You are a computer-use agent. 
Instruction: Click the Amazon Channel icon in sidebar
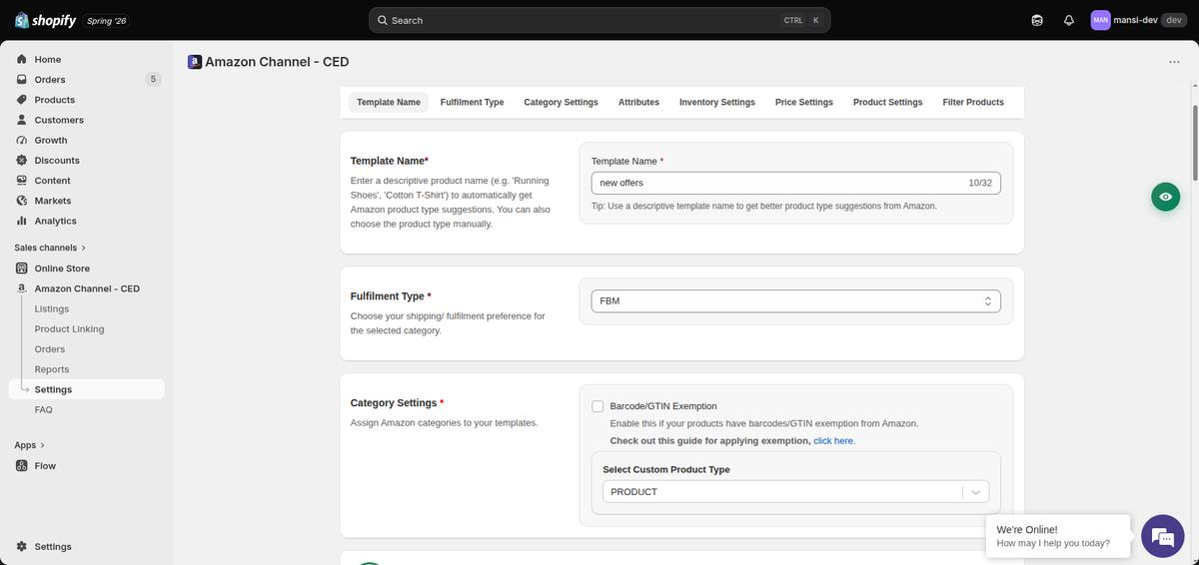[22, 288]
